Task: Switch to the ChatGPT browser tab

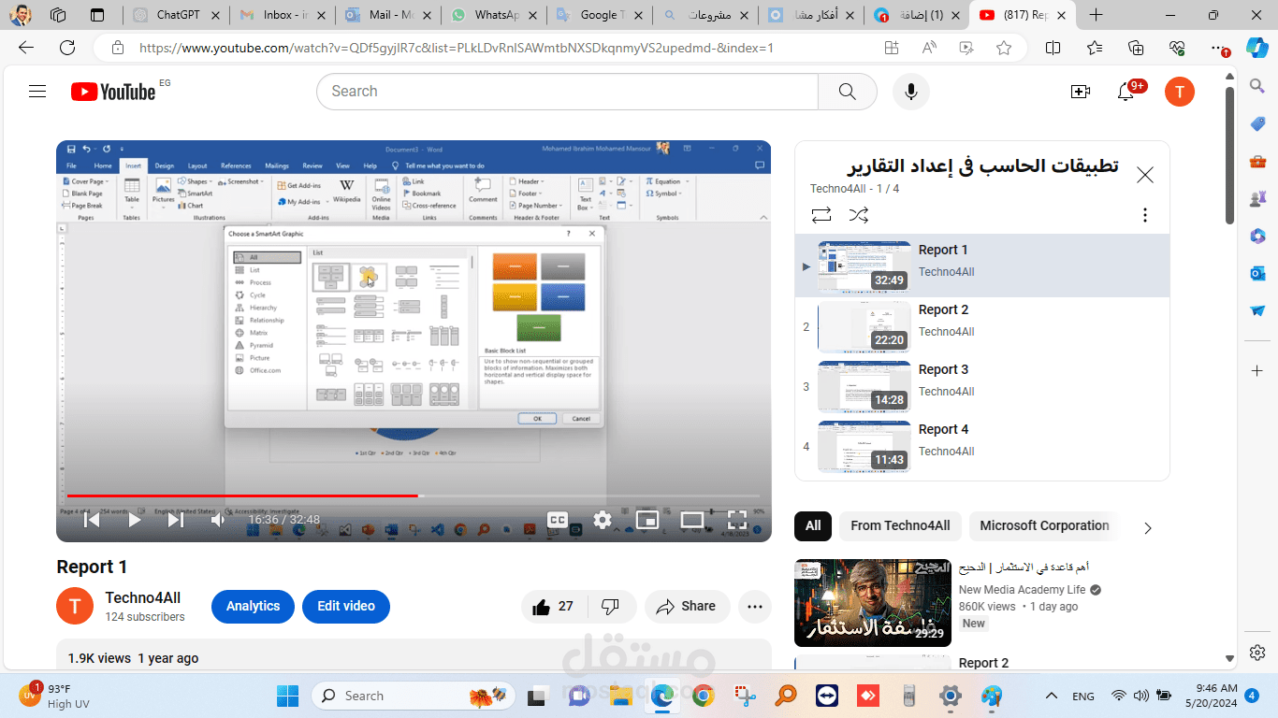Action: (x=178, y=15)
